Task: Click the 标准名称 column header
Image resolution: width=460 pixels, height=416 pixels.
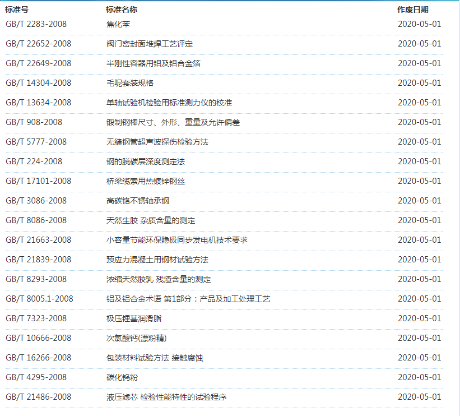Action: click(122, 10)
